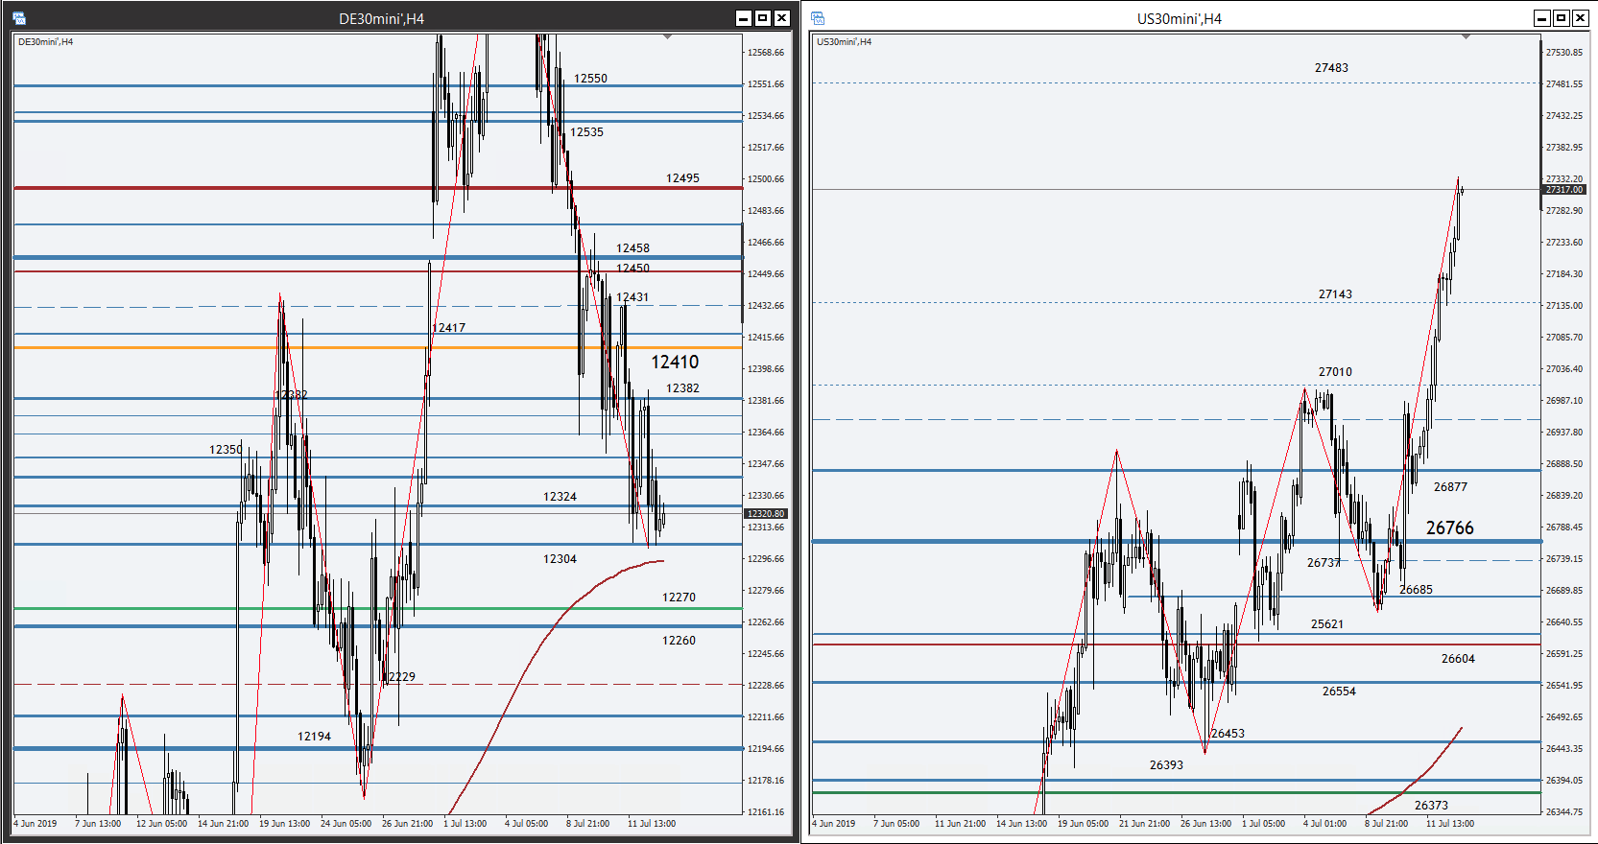Select the 12350 level label
Image resolution: width=1598 pixels, height=844 pixels.
pyautogui.click(x=226, y=450)
